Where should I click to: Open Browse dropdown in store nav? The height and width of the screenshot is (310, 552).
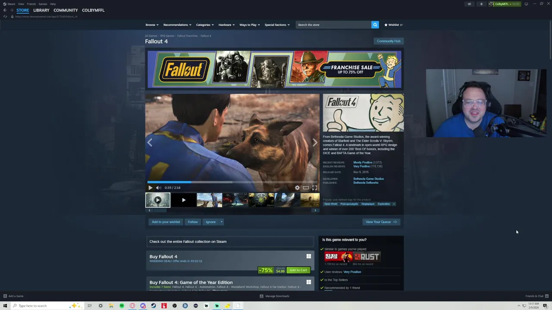coord(152,25)
